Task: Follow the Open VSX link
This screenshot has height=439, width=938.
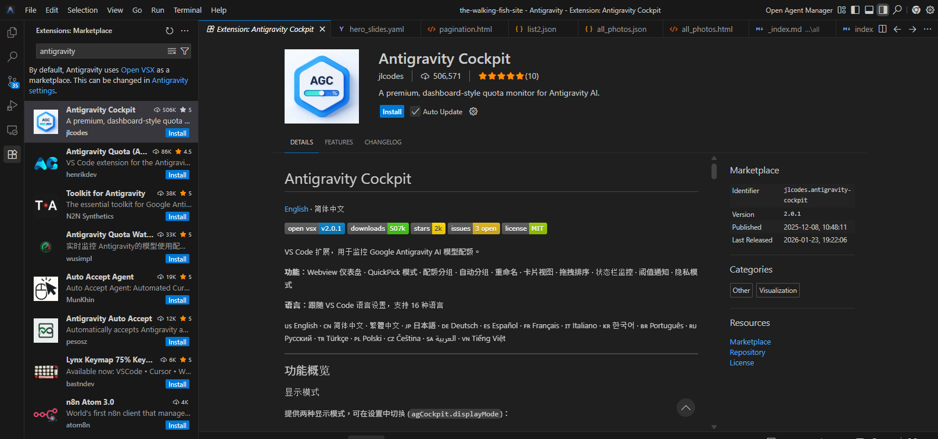Action: 138,70
